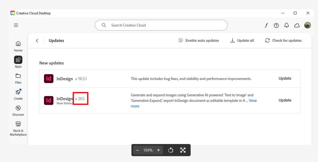
Task: Click Check for updates
Action: 283,41
